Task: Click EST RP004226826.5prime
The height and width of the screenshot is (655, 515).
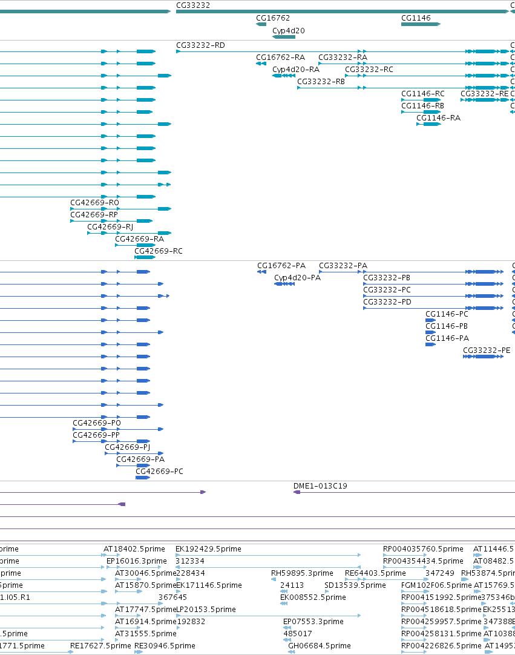Action: point(441,647)
